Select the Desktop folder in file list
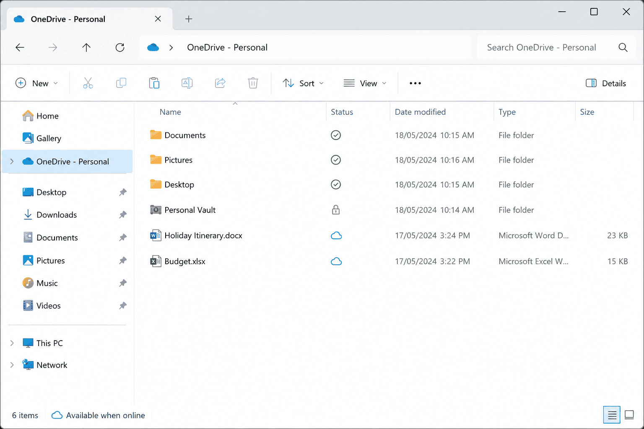This screenshot has height=429, width=644. point(179,185)
